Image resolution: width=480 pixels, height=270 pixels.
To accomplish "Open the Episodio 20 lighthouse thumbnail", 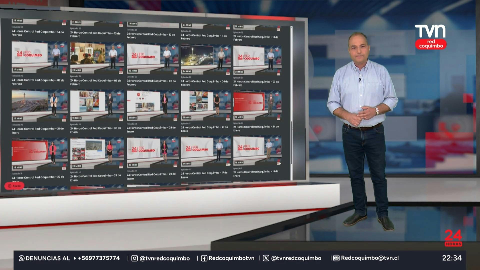I will pos(39,106).
